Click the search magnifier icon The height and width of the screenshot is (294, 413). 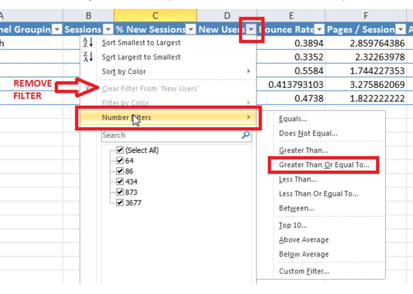[245, 135]
